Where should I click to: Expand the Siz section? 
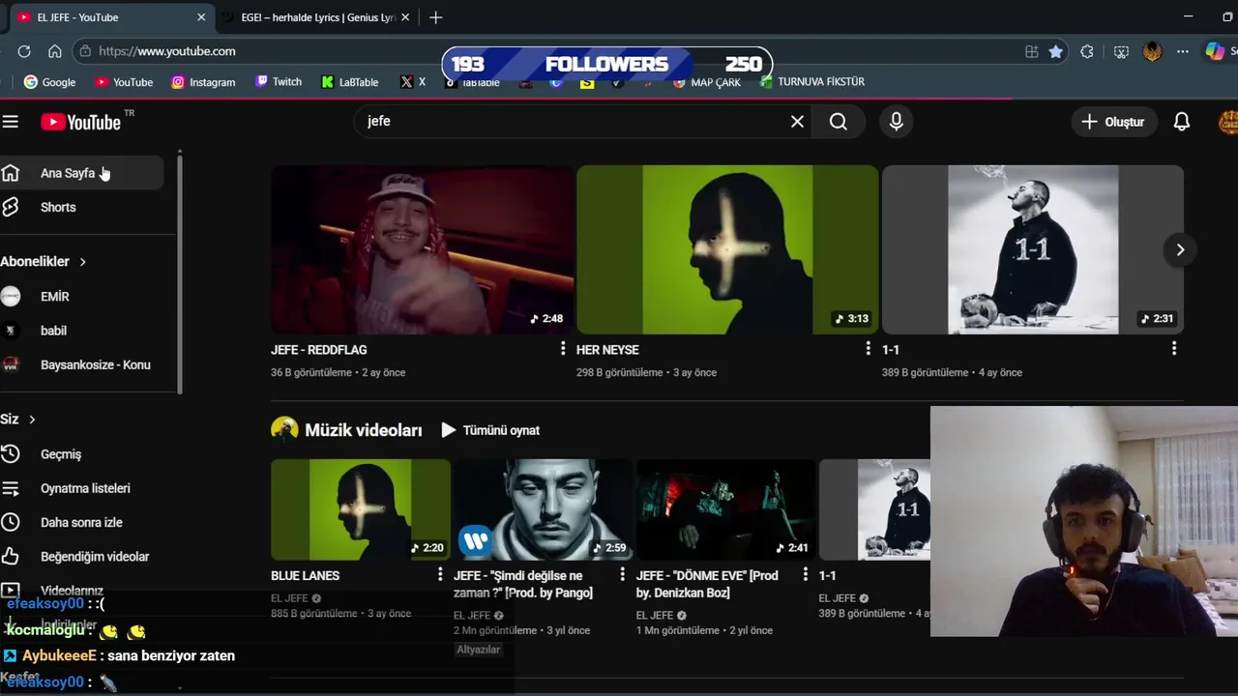pos(18,419)
